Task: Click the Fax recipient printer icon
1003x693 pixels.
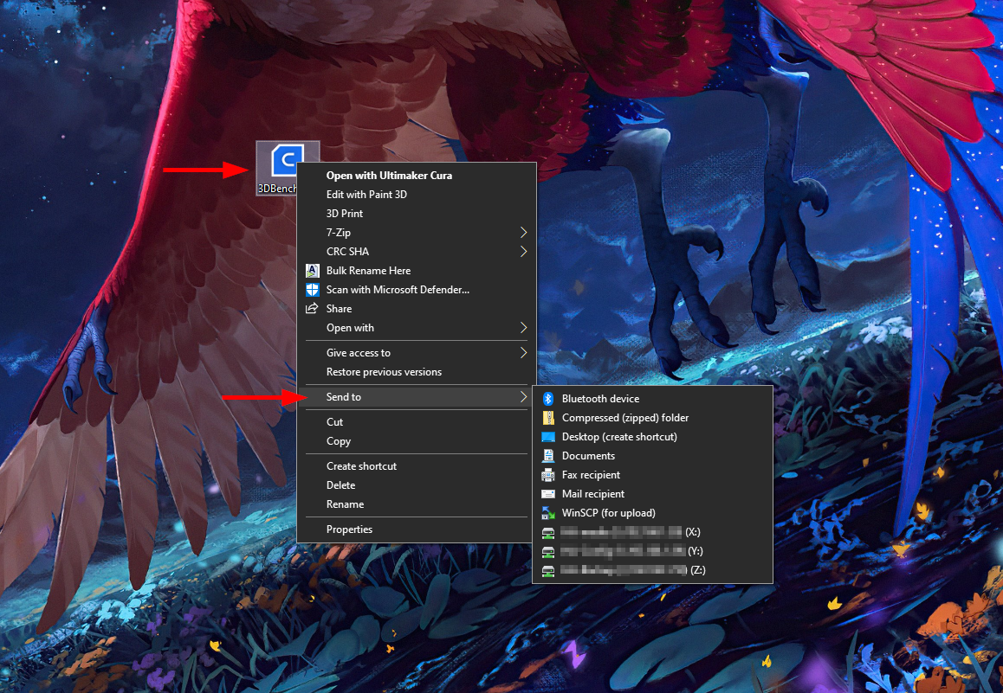Action: [x=548, y=475]
